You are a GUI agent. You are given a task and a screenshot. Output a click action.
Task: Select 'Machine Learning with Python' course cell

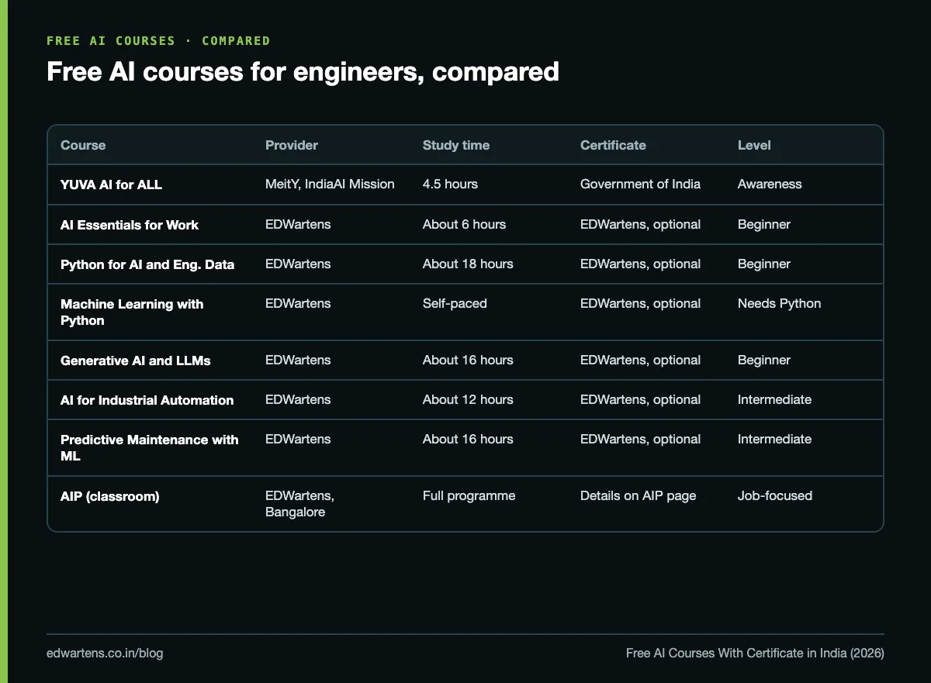132,312
